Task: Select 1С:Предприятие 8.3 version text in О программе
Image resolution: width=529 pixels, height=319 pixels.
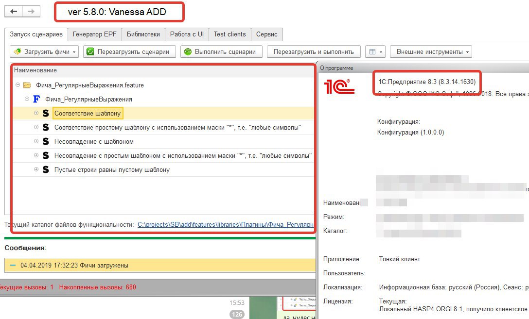Action: point(427,82)
